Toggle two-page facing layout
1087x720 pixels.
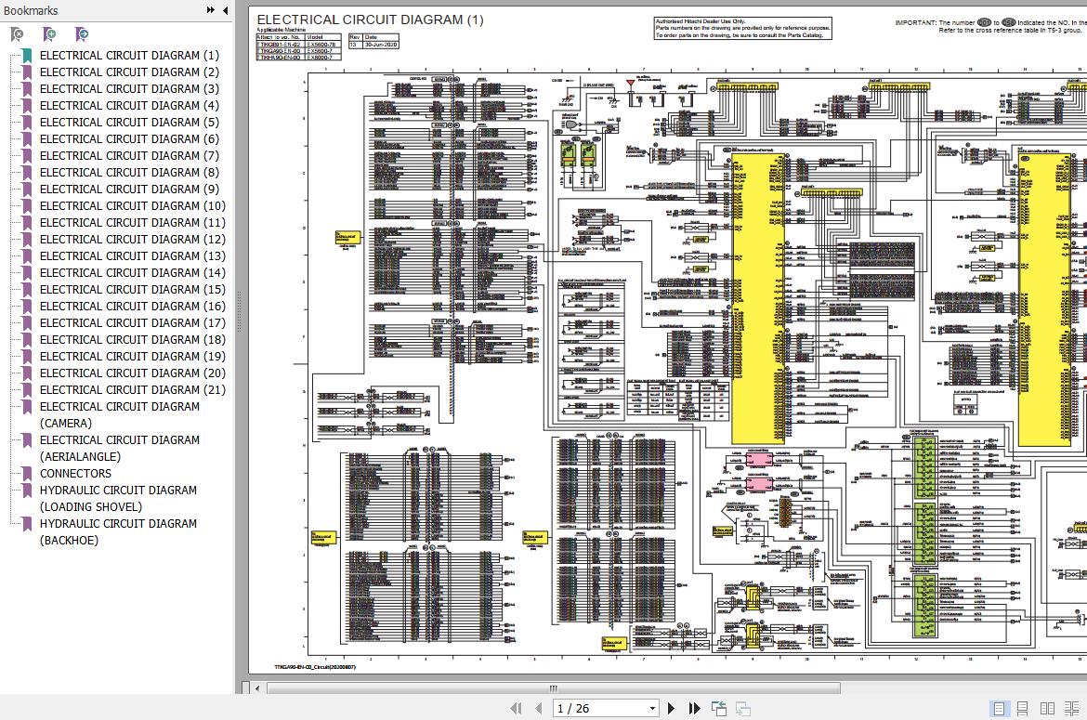coord(1047,709)
